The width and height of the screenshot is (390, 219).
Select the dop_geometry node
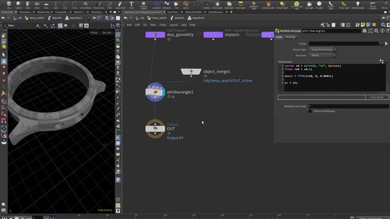[155, 35]
